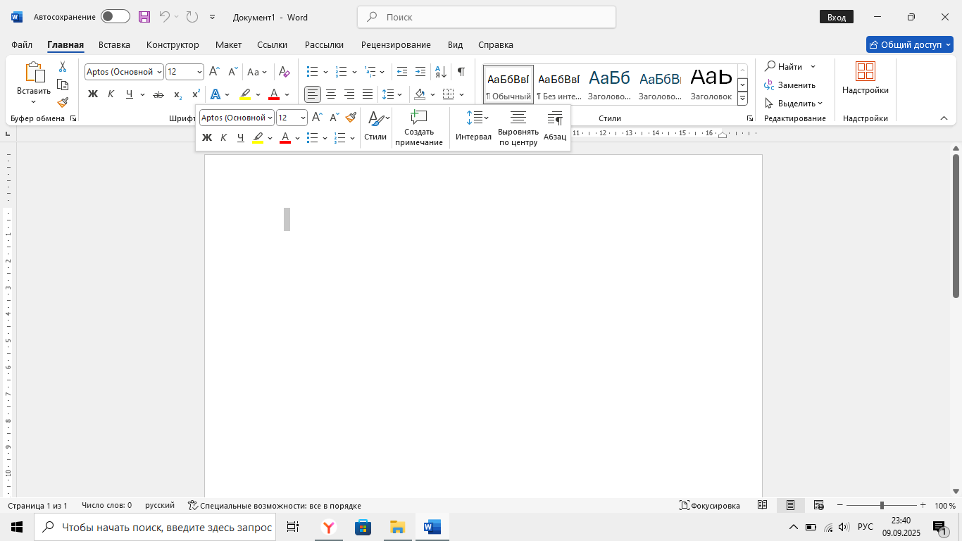This screenshot has height=541, width=962.
Task: Click the Sort A-Z icon
Action: pyautogui.click(x=441, y=72)
